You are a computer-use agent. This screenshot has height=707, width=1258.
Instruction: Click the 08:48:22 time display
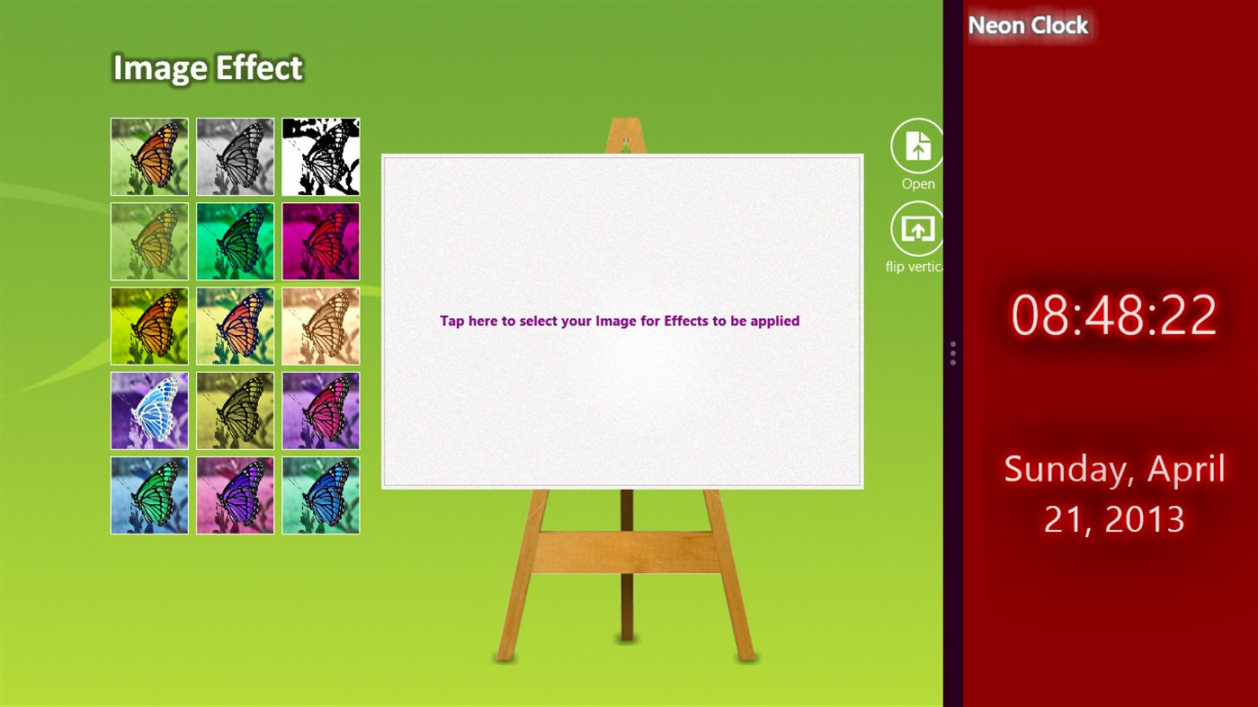coord(1112,315)
